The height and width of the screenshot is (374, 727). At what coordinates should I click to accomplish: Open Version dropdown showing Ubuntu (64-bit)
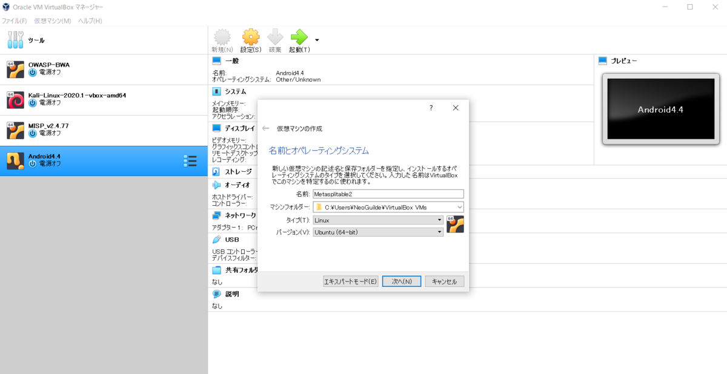378,232
